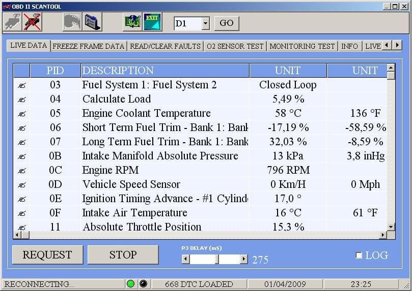Click the row icon for PID 0E
412x291 pixels.
coord(22,199)
